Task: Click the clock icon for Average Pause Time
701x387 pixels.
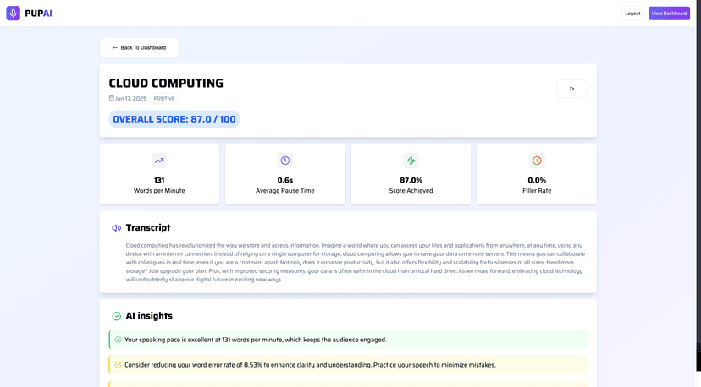Action: (x=285, y=161)
